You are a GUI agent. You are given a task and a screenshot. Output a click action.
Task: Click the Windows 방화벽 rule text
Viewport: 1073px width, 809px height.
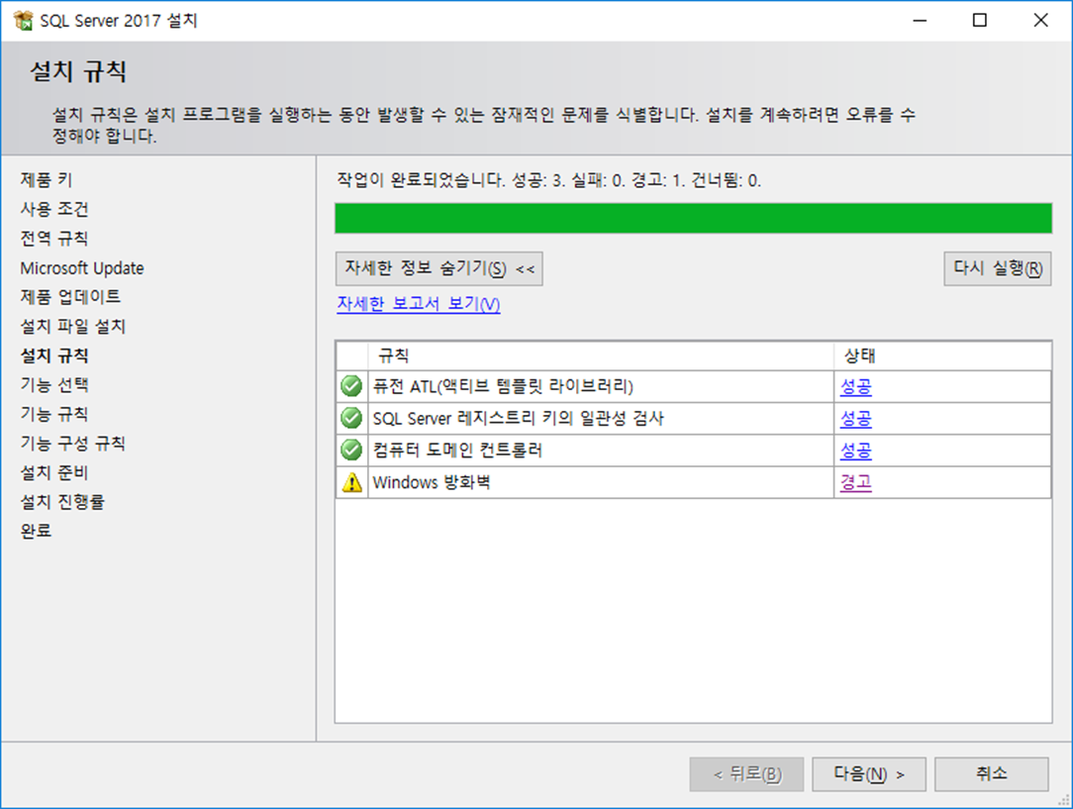pyautogui.click(x=432, y=482)
